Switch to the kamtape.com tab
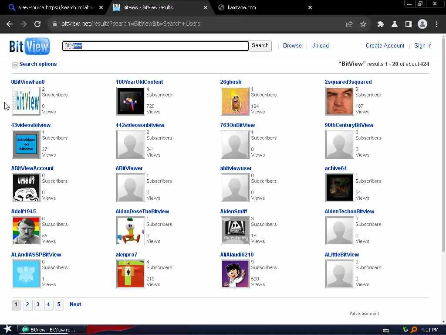 point(241,7)
